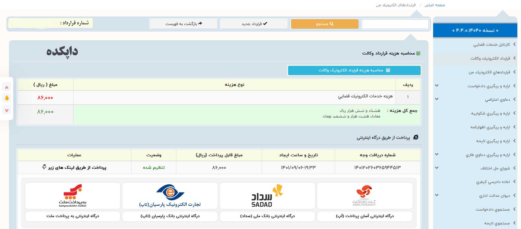Viewport: 521px width, 229px height.
Task: Click the hand pointer icon in عملیات cell
Action: (x=44, y=167)
